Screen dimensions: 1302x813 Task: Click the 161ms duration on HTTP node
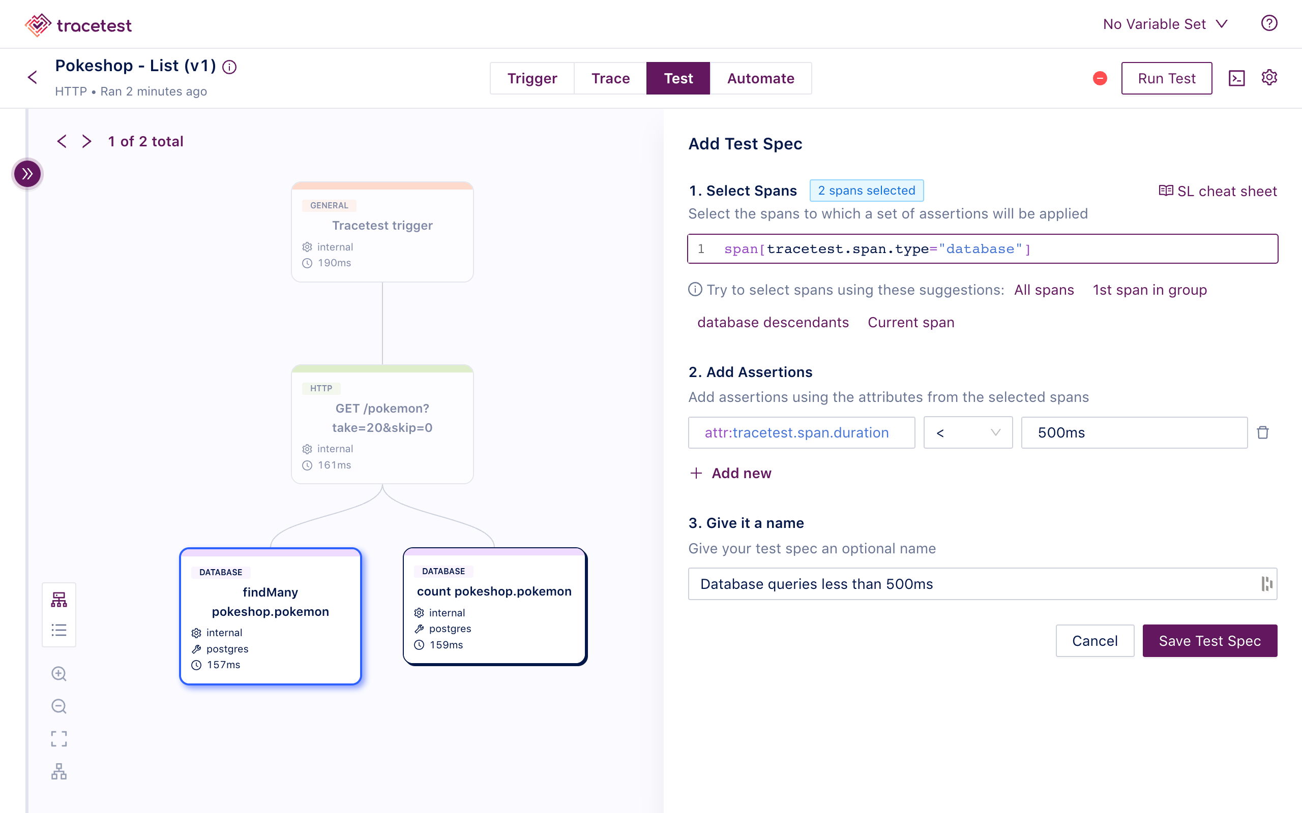[x=334, y=465]
